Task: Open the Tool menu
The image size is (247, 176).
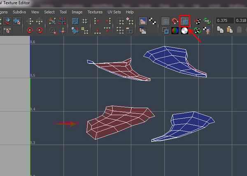Action: [63, 12]
